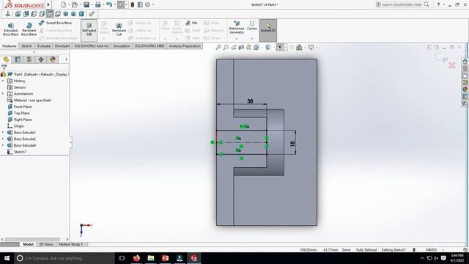
Task: Select the Swept Boss/Base command
Action: click(x=56, y=23)
